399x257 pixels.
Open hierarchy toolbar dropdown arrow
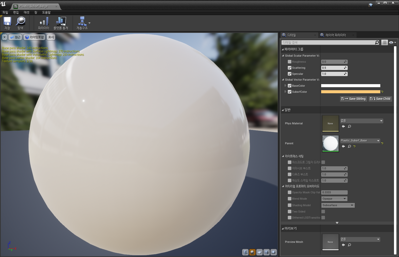[x=89, y=23]
